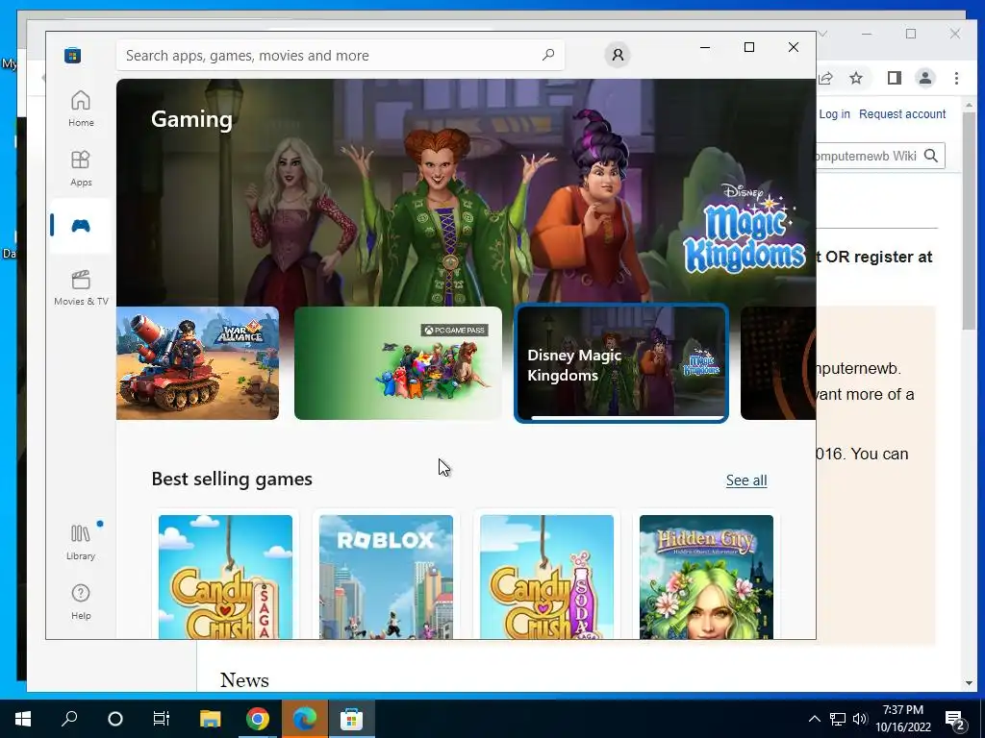Open the Action Center notifications icon
This screenshot has height=738, width=985.
coord(955,720)
